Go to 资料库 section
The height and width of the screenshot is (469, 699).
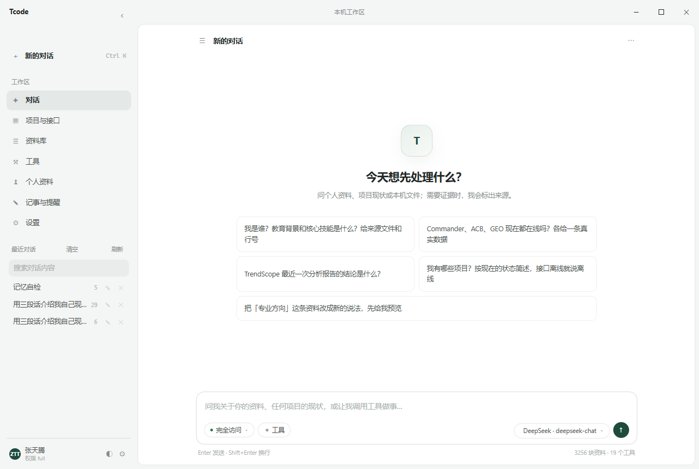tap(69, 141)
